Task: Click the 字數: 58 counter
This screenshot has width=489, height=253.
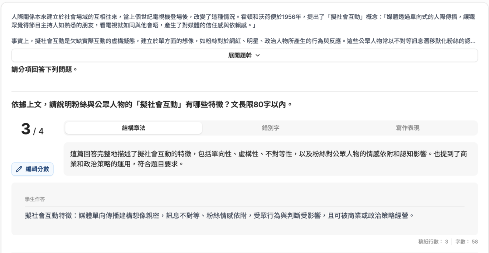Action: 467,241
